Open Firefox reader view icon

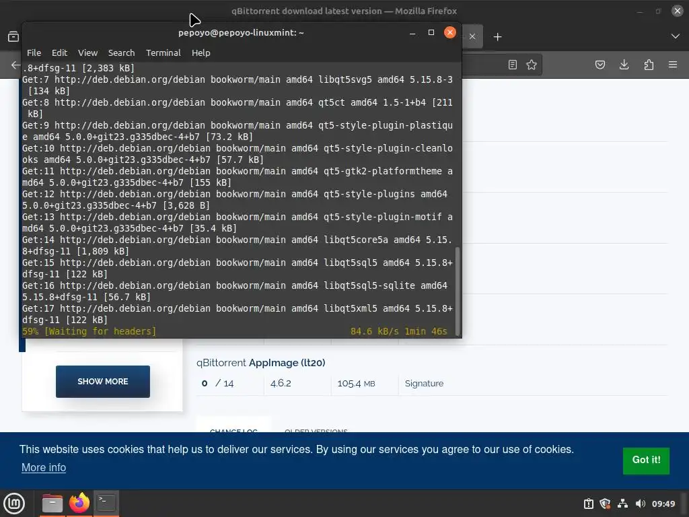pyautogui.click(x=512, y=65)
